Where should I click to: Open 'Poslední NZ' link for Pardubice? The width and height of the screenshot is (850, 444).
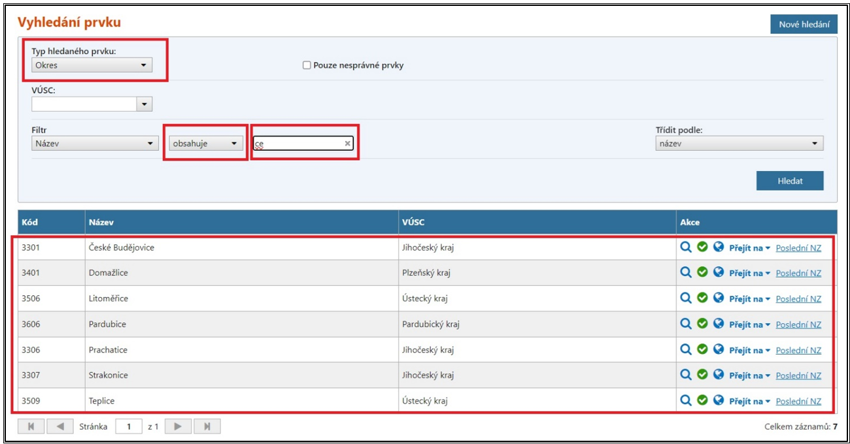click(x=798, y=325)
